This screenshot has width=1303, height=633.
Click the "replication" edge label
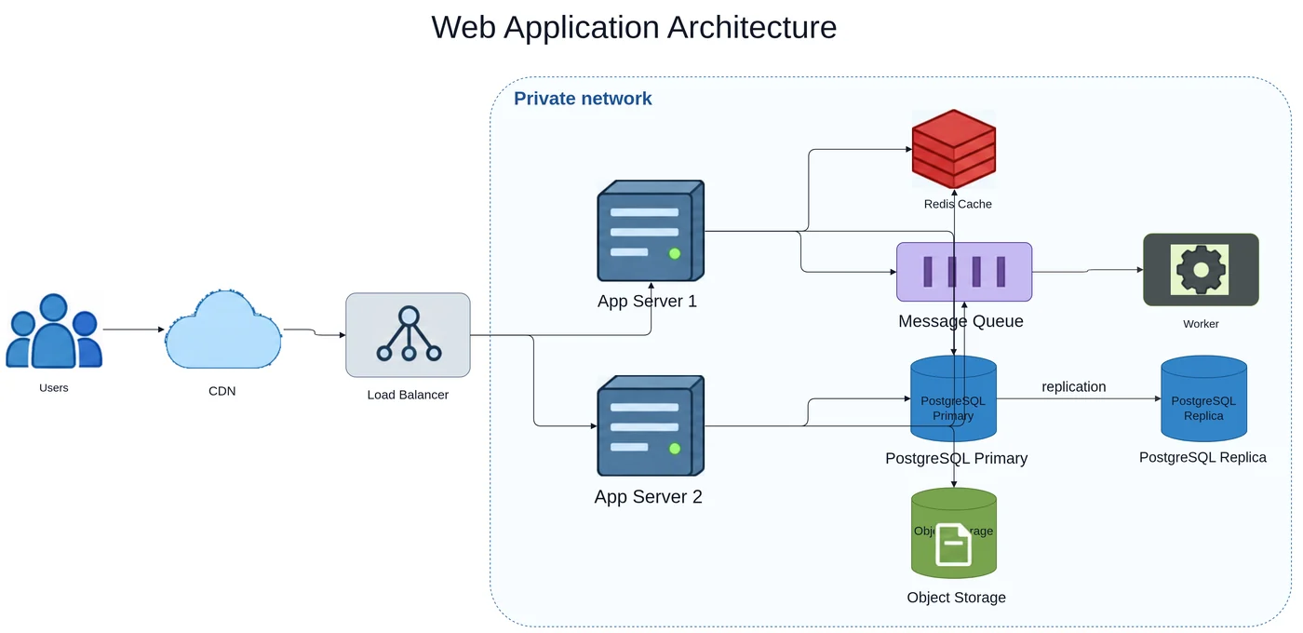pos(1074,386)
